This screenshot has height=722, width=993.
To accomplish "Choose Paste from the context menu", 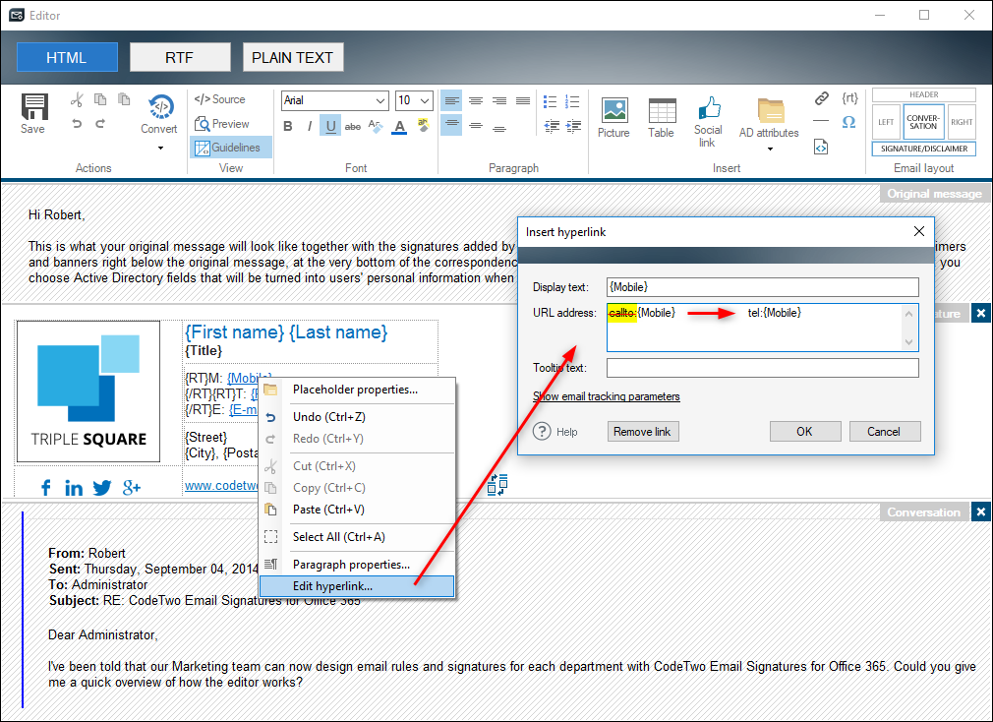I will [357, 510].
